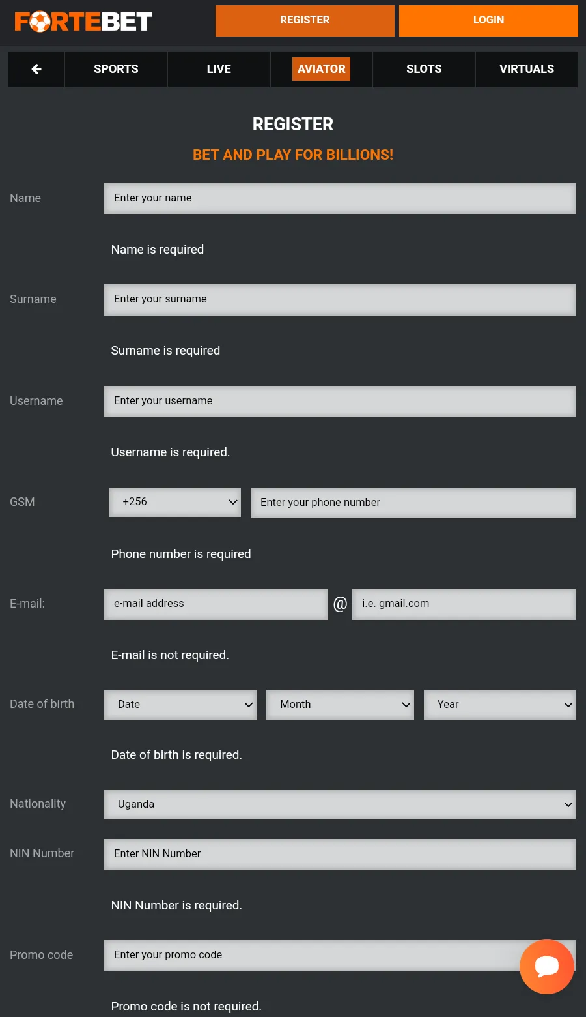Open the SLOTS section
This screenshot has height=1017, width=586.
(424, 69)
